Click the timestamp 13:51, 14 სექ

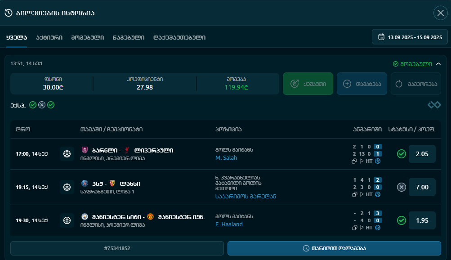coord(26,63)
